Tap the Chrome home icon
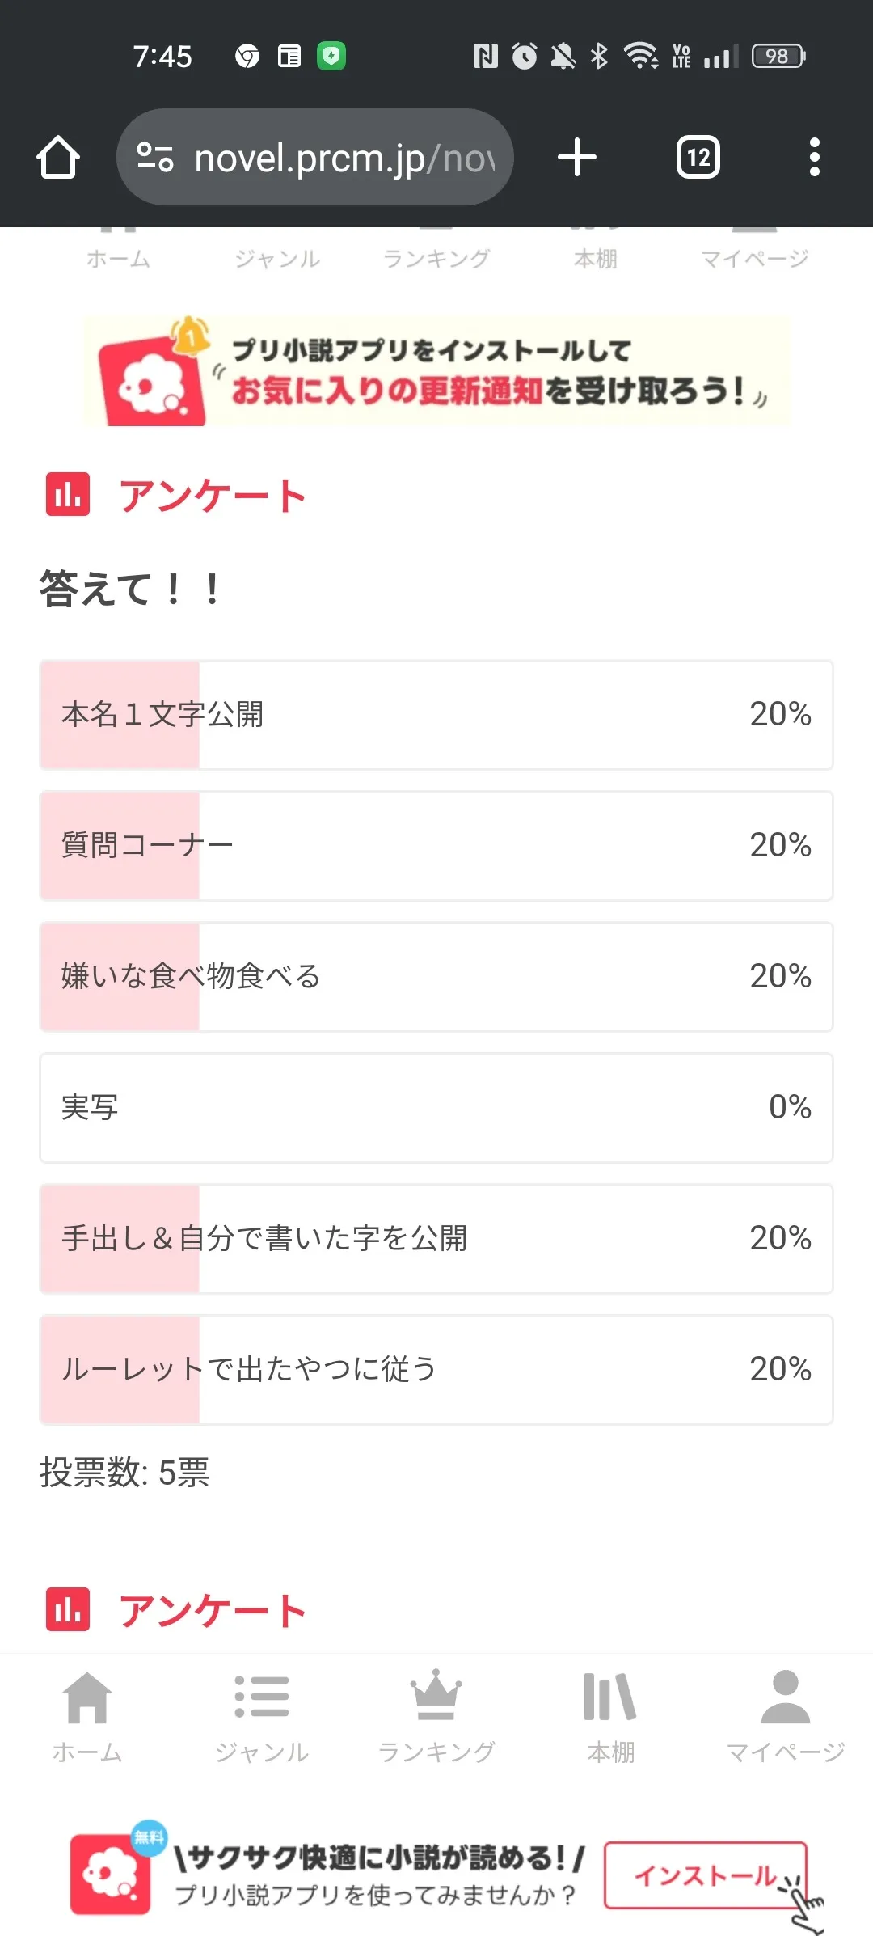Screen dimensions: 873x1936 tap(58, 157)
